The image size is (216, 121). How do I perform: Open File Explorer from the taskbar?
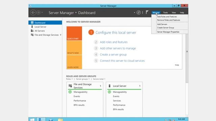60,120
